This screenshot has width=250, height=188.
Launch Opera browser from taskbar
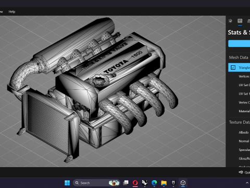click(x=135, y=183)
